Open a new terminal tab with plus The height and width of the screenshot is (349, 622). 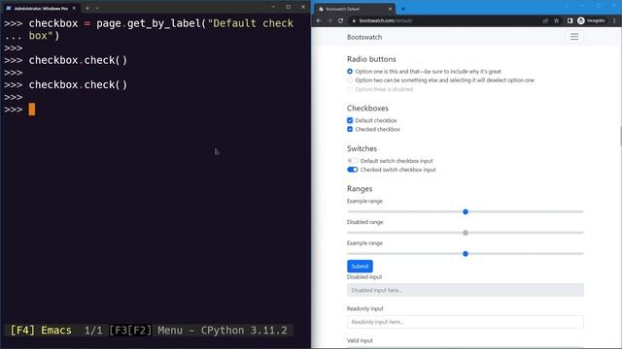click(x=87, y=9)
